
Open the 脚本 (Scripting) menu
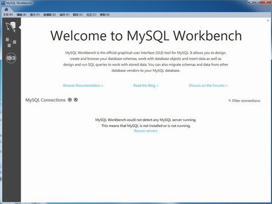point(78,15)
